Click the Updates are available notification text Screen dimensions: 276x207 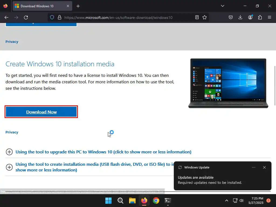pyautogui.click(x=196, y=177)
